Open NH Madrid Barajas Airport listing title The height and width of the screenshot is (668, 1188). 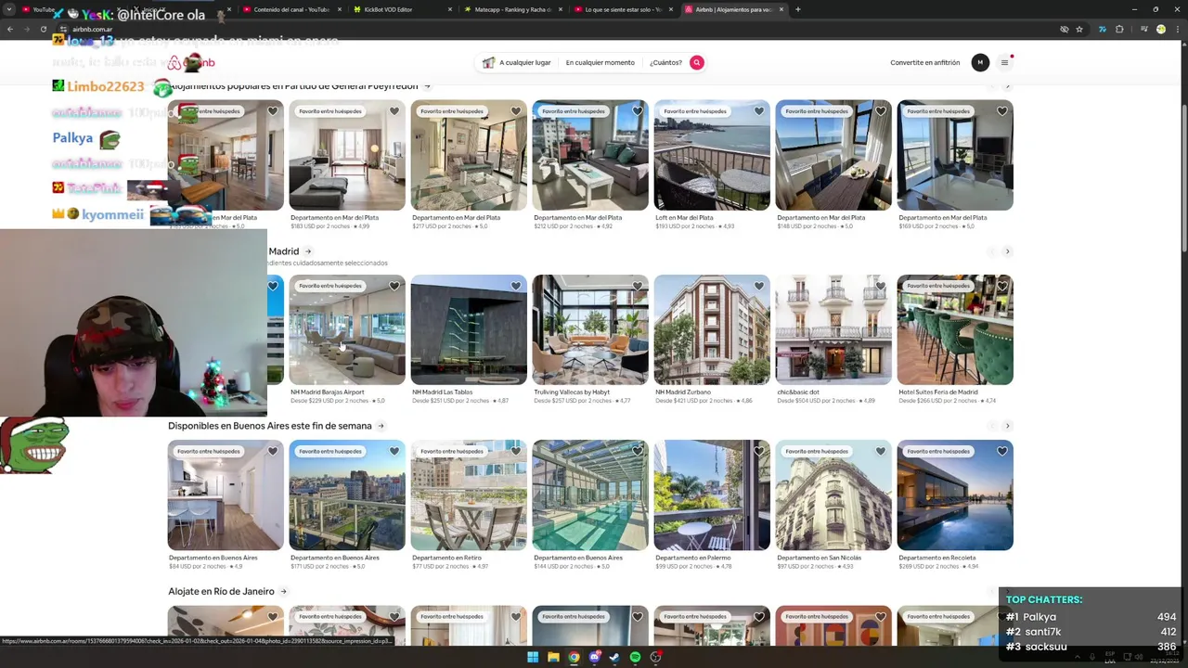coord(328,392)
